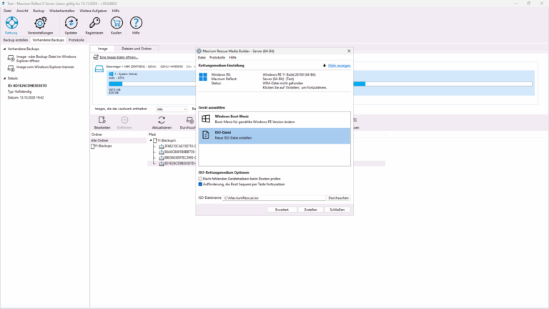Switch to Vorhandene Backups tab

(49, 40)
